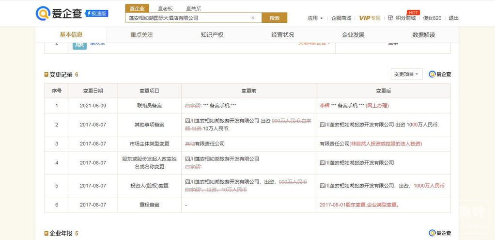Click the 爱企查 logo in header

59,13
